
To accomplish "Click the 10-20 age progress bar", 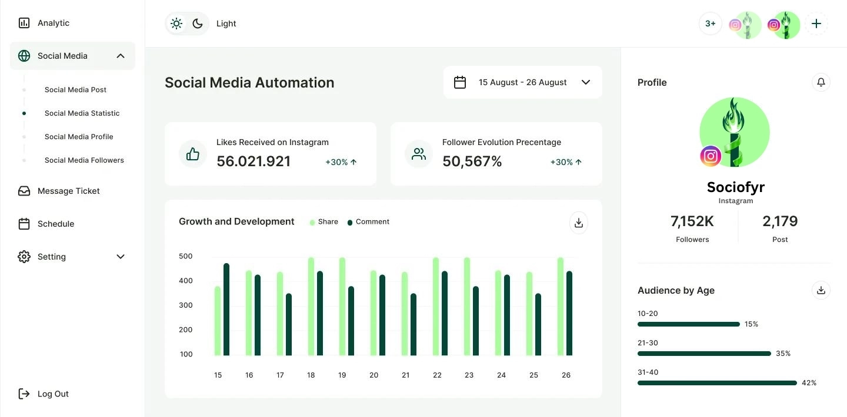I will pyautogui.click(x=689, y=324).
